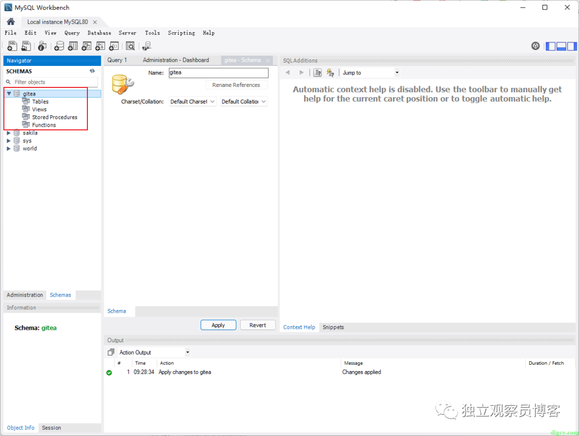Click the world database icon
This screenshot has height=436, width=579.
click(17, 148)
